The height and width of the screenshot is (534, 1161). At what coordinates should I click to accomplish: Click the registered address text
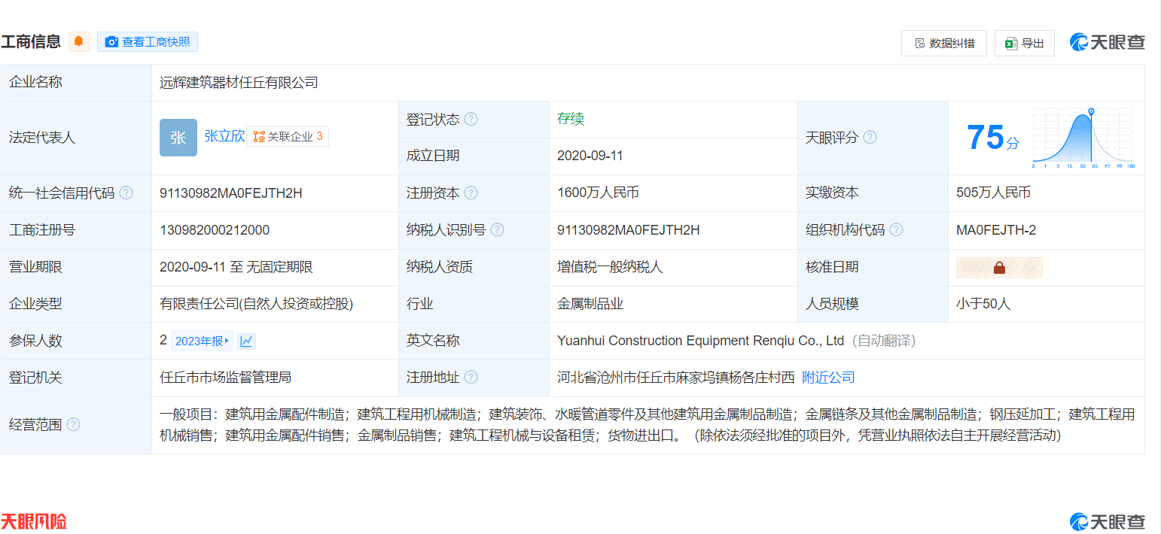tap(675, 378)
